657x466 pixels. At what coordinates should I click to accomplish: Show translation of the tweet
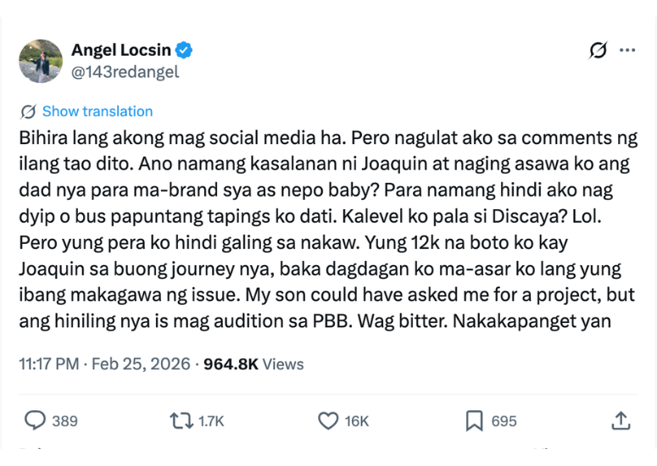point(97,112)
